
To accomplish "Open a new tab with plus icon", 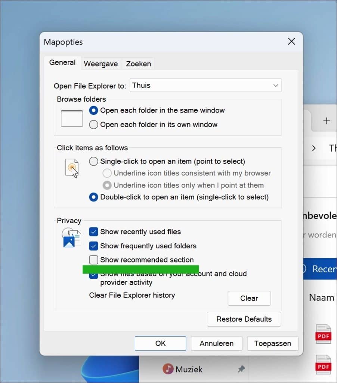I will point(327,121).
